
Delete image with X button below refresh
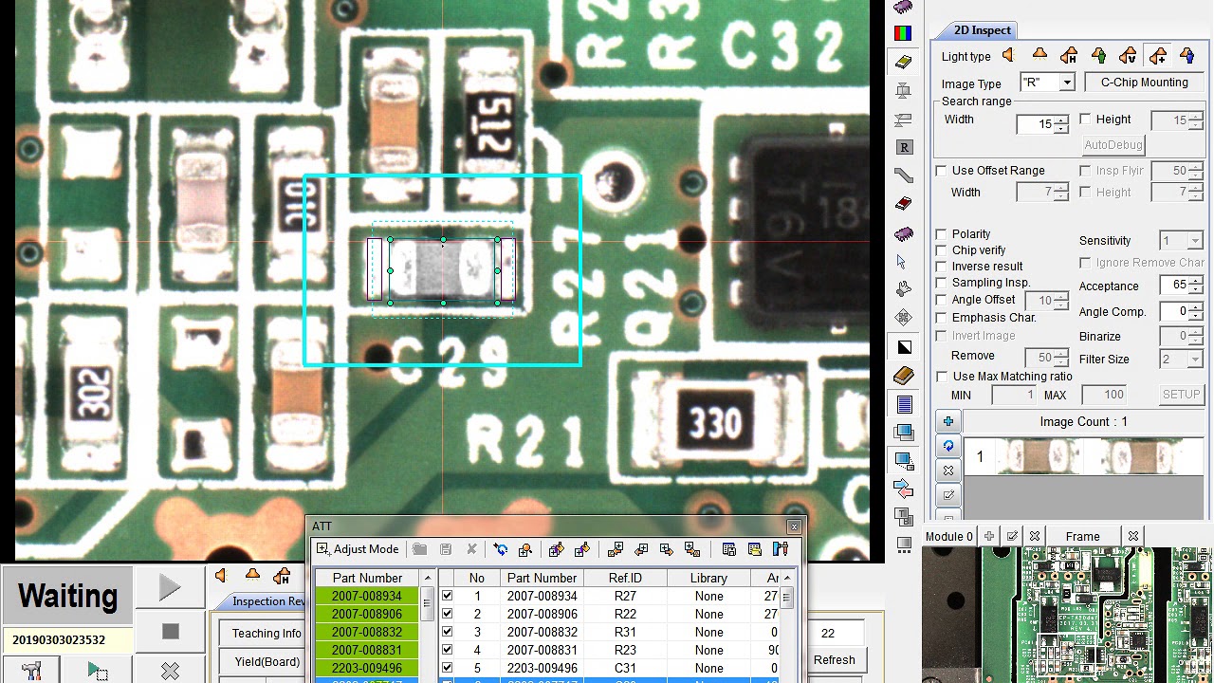pyautogui.click(x=948, y=471)
